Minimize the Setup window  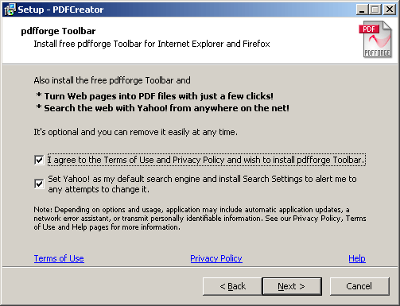[362, 10]
